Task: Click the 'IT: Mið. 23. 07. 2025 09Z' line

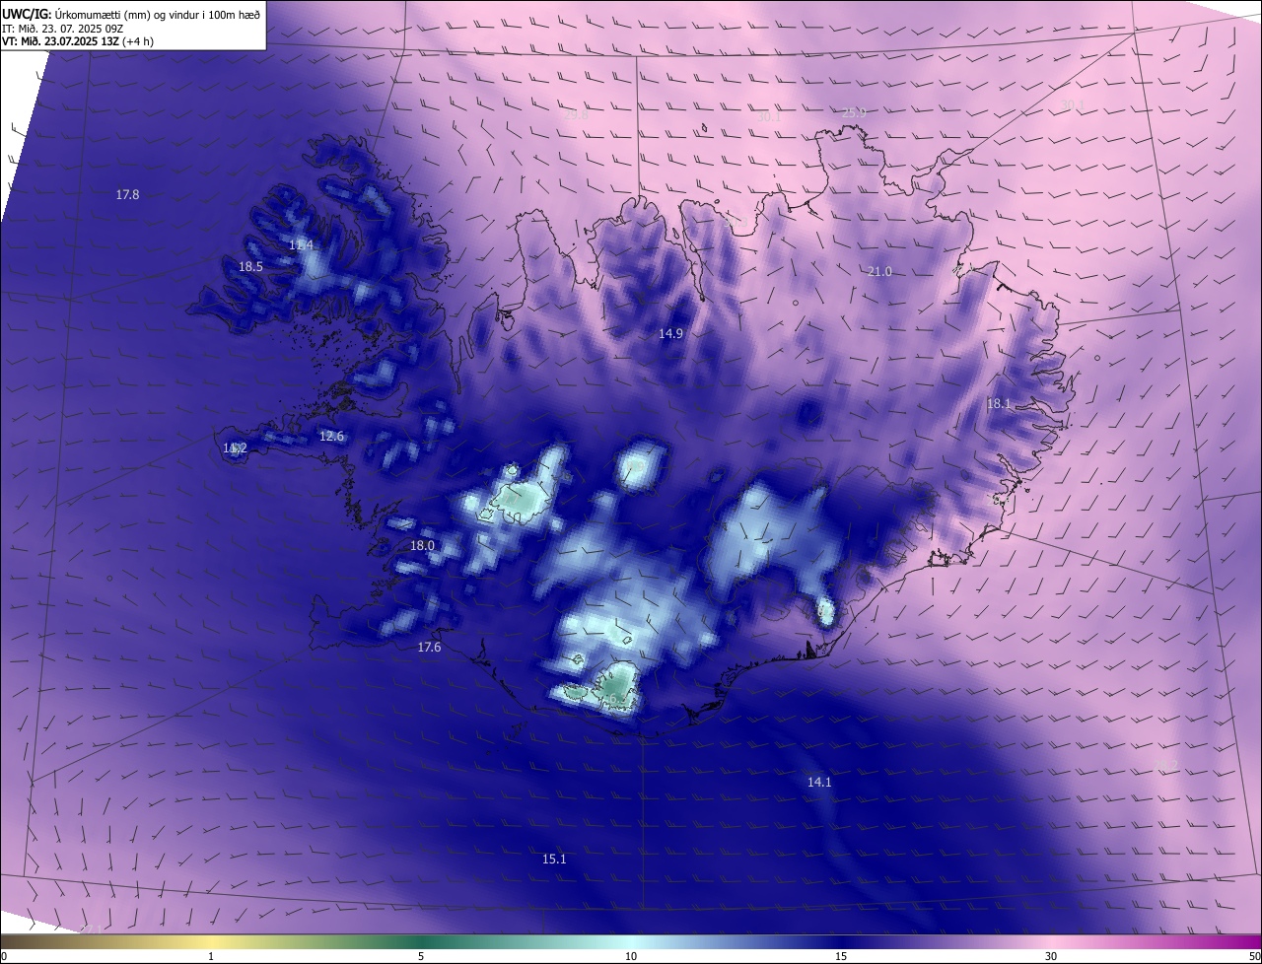Action: click(62, 29)
